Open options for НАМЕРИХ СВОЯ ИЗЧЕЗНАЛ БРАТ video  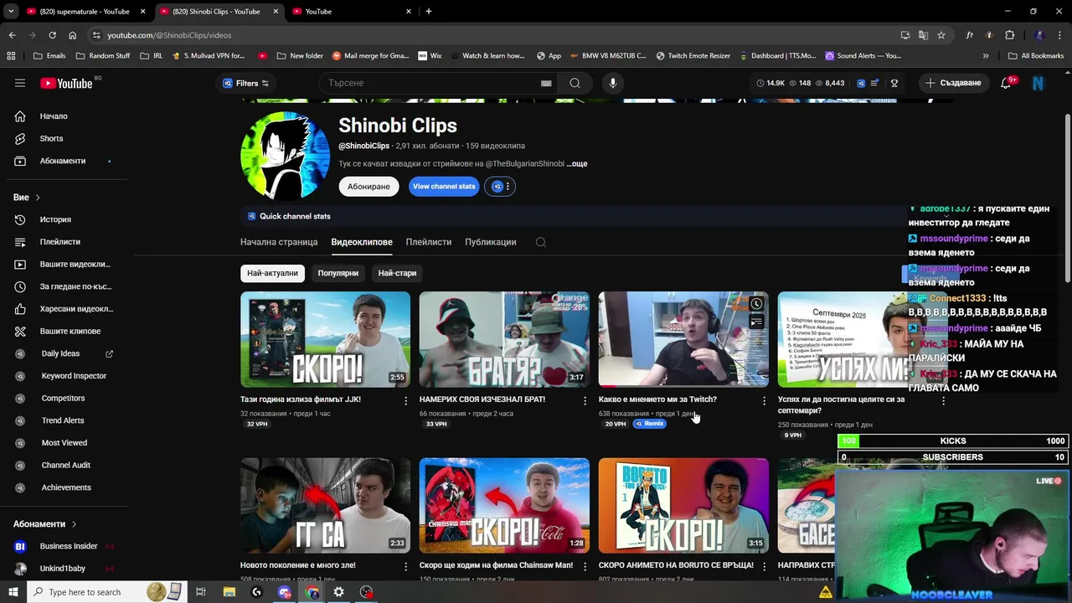click(585, 401)
